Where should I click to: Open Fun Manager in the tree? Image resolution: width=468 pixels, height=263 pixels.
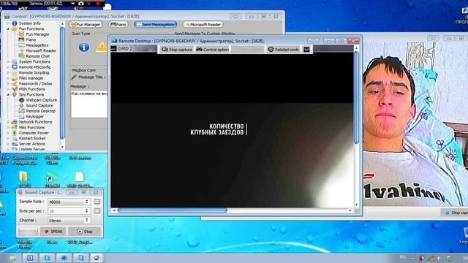point(37,34)
